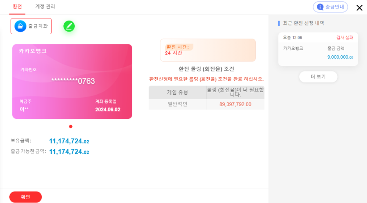Switch to the 환전 tab
Image resolution: width=367 pixels, height=203 pixels.
coord(17,7)
